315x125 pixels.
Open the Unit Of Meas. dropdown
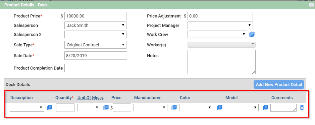(89, 108)
